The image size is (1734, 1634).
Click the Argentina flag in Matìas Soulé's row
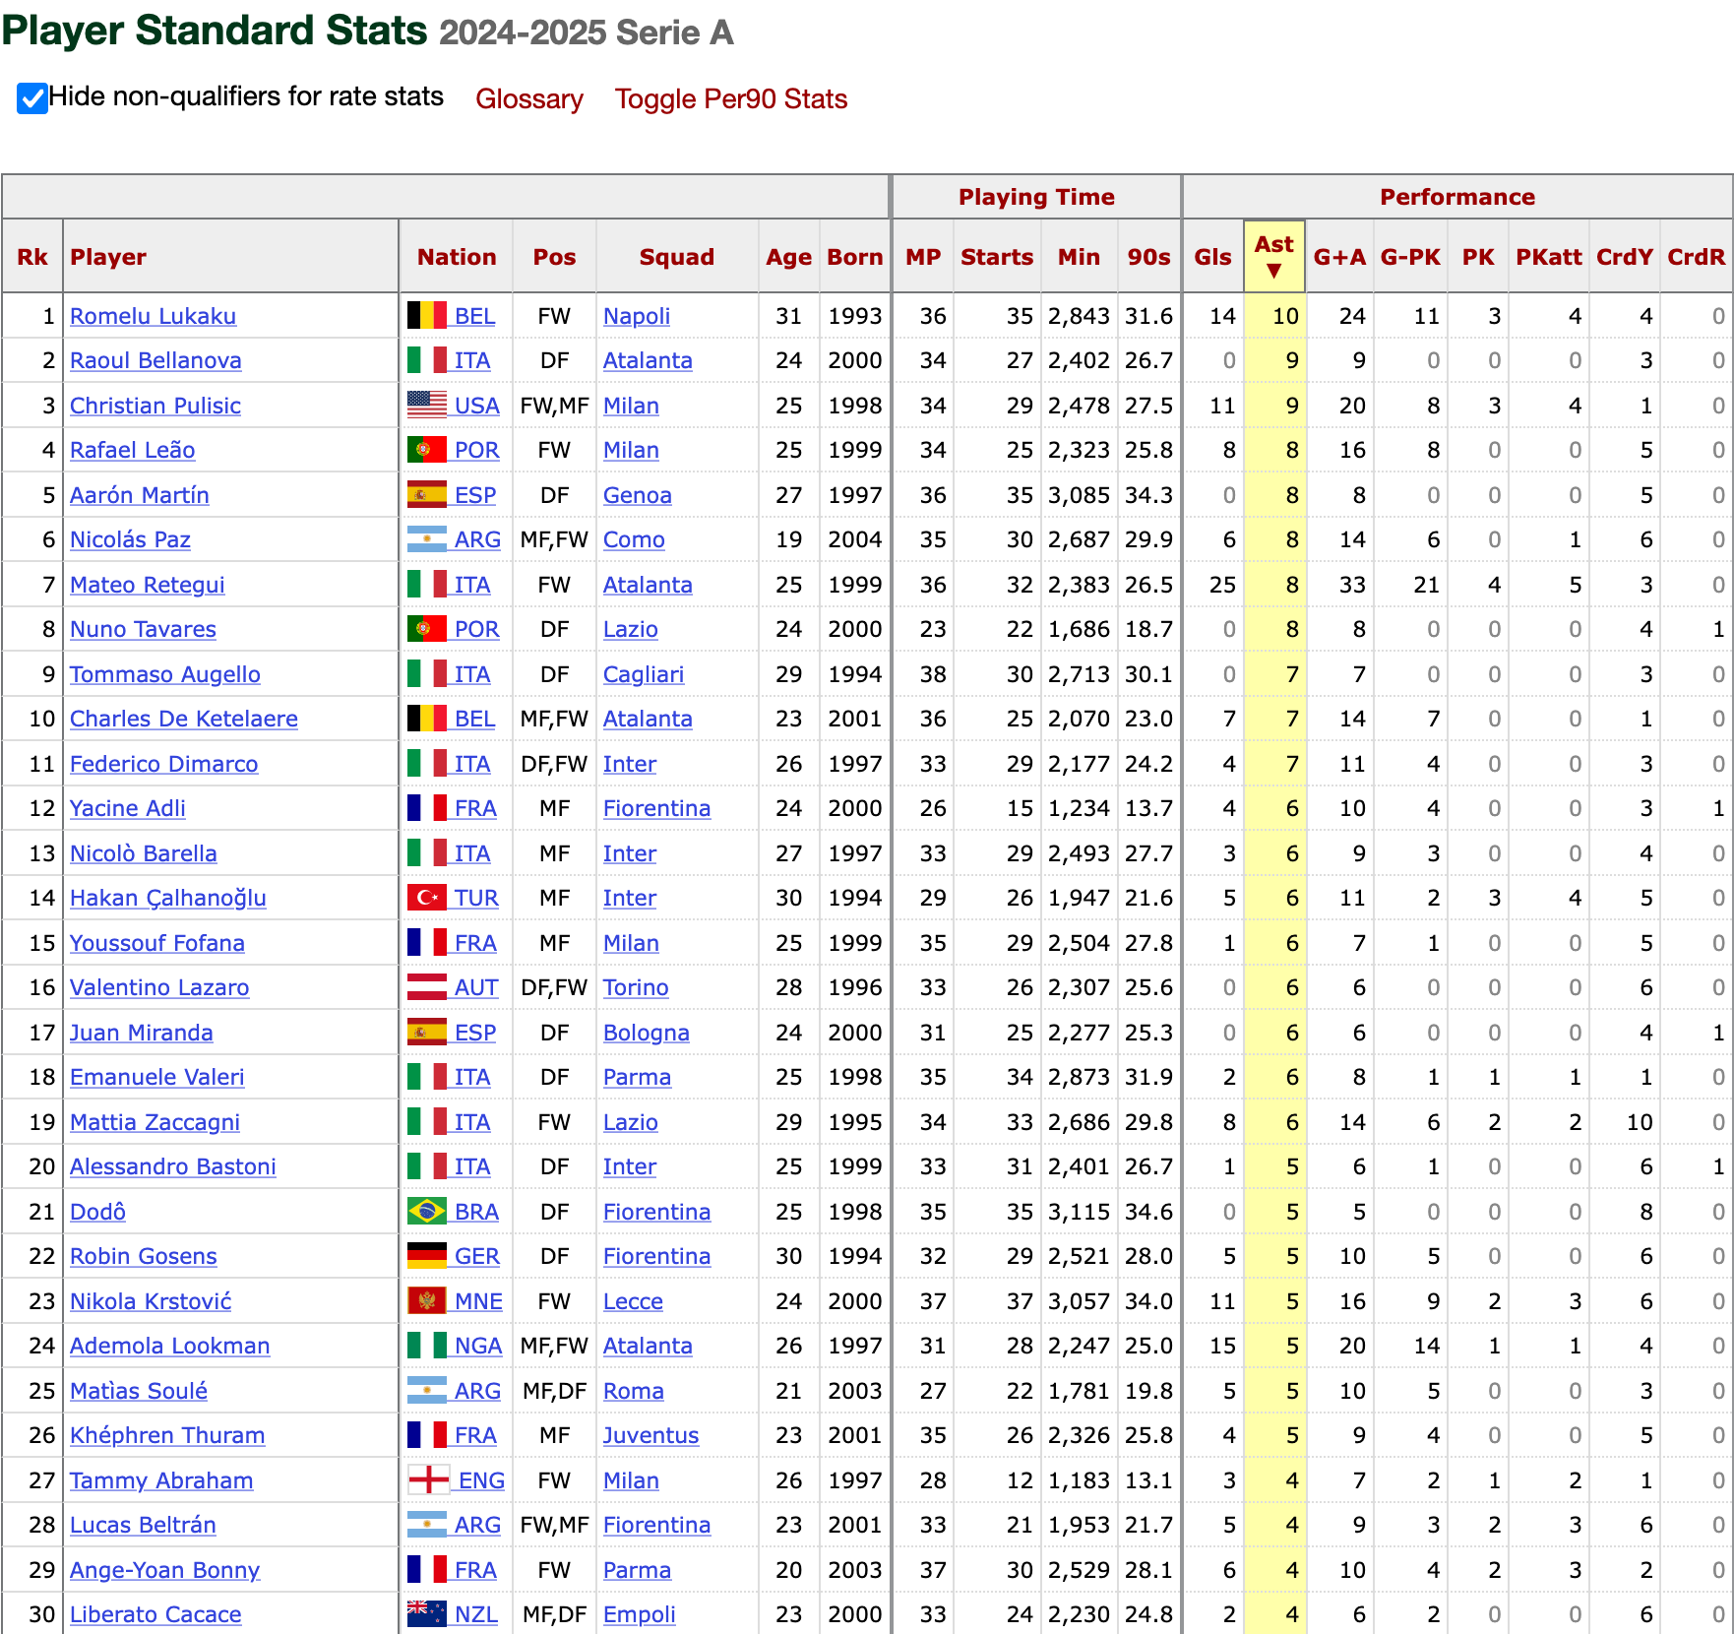(427, 1391)
